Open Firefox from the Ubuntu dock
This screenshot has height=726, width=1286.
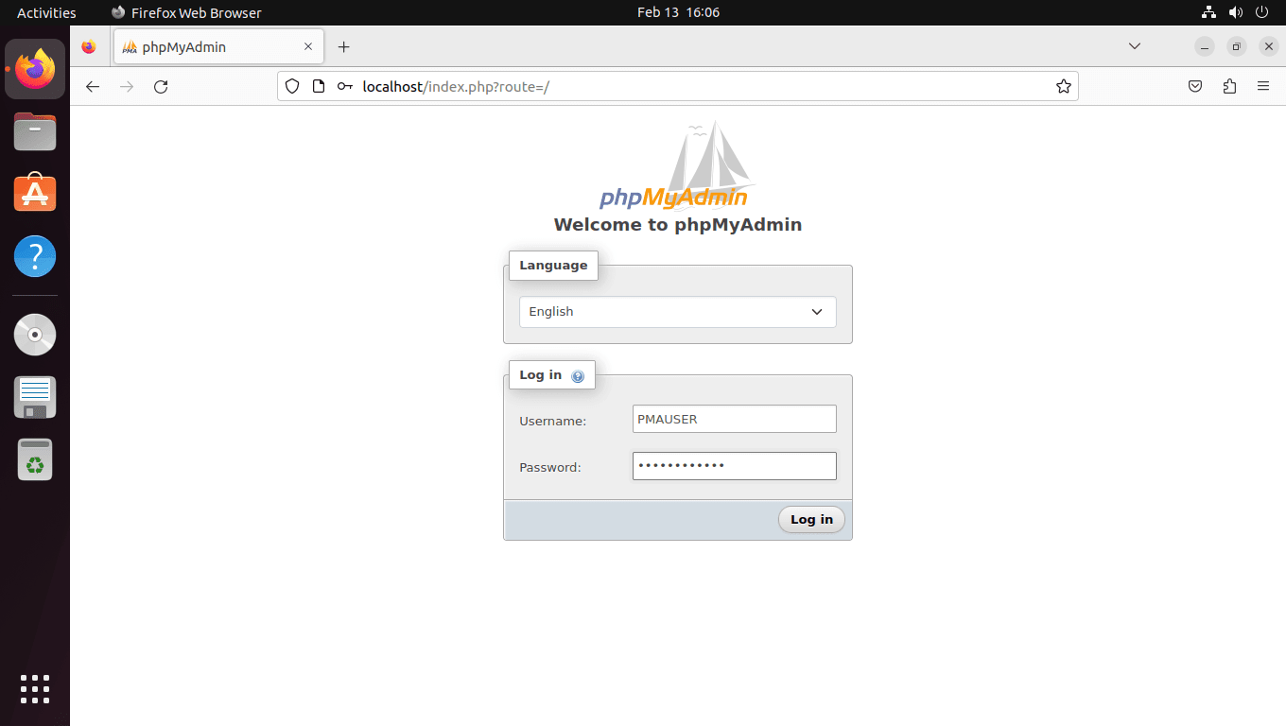click(35, 68)
